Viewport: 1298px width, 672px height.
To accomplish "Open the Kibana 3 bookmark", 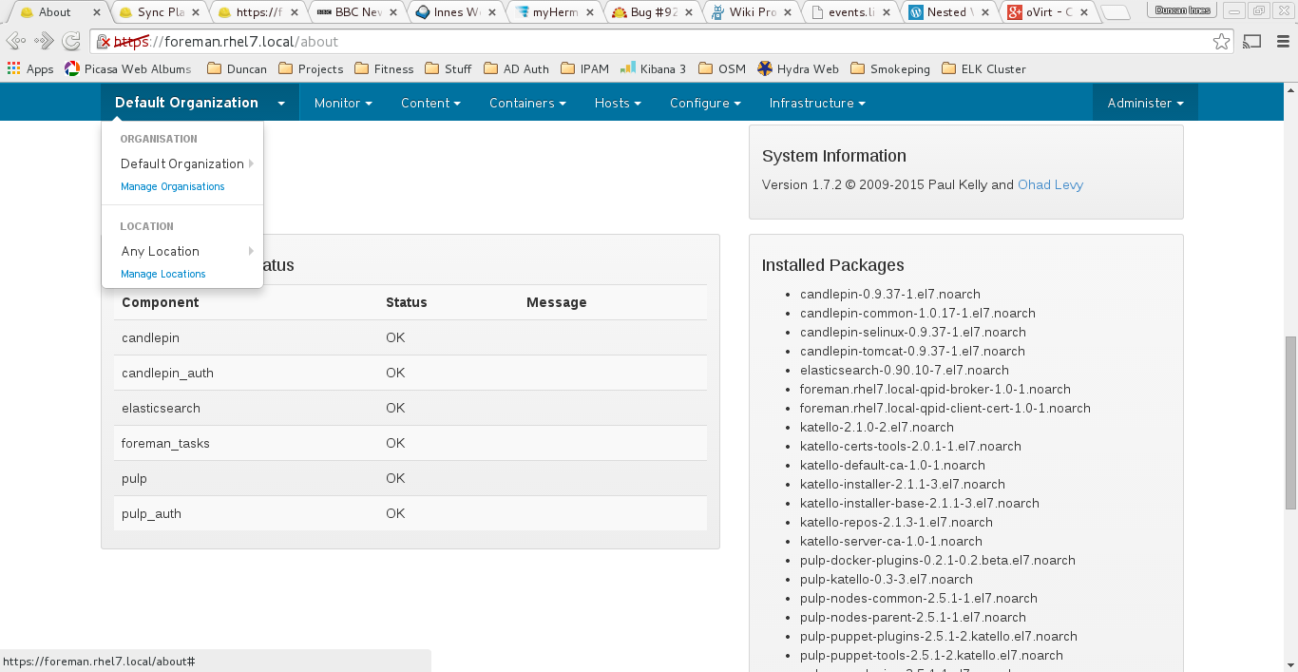I will click(654, 68).
